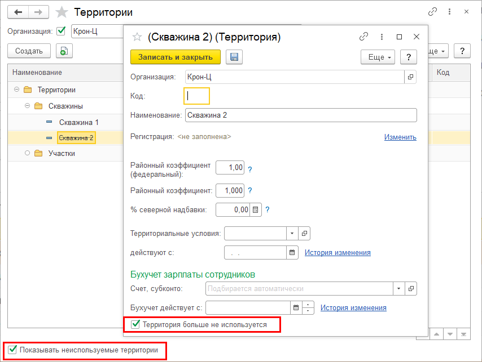The height and width of the screenshot is (362, 482).
Task: Click the Изменить registration link
Action: click(x=400, y=137)
